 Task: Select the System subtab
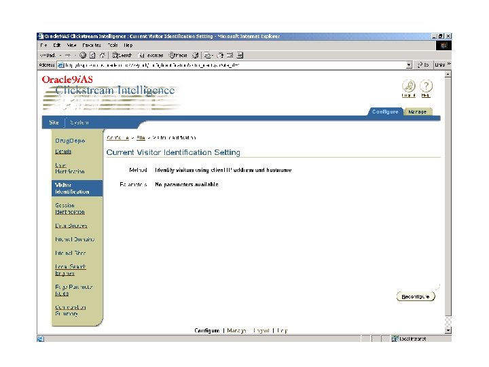[79, 122]
